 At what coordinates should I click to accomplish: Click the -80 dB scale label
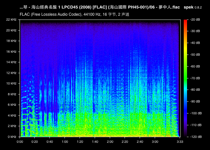click(195, 89)
